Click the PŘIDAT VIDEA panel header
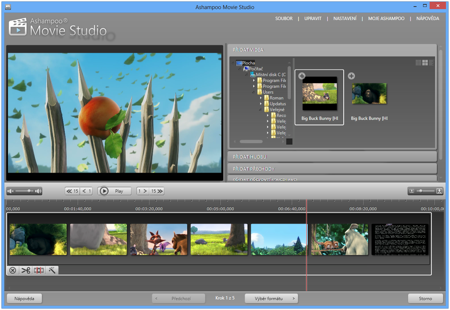 [x=332, y=50]
